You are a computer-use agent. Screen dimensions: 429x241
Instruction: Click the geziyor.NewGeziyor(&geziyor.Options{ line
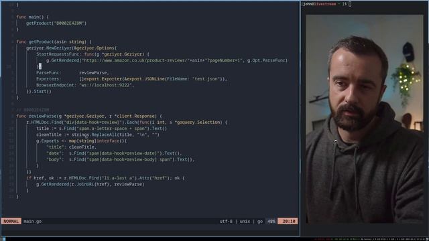[x=72, y=48]
